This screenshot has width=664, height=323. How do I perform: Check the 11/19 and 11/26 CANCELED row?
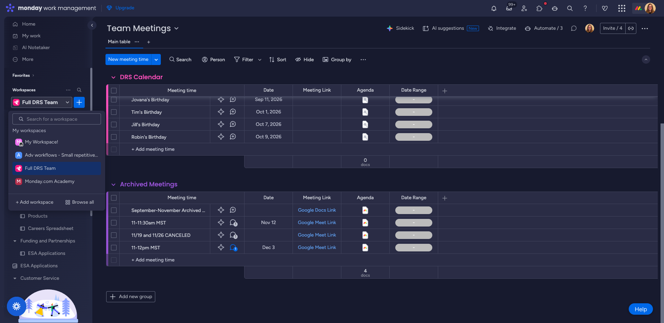[114, 235]
